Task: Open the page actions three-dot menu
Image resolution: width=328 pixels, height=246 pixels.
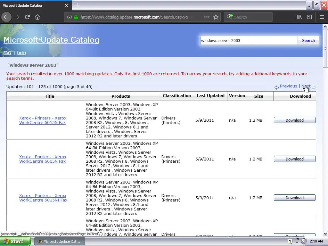Action: pos(207,17)
